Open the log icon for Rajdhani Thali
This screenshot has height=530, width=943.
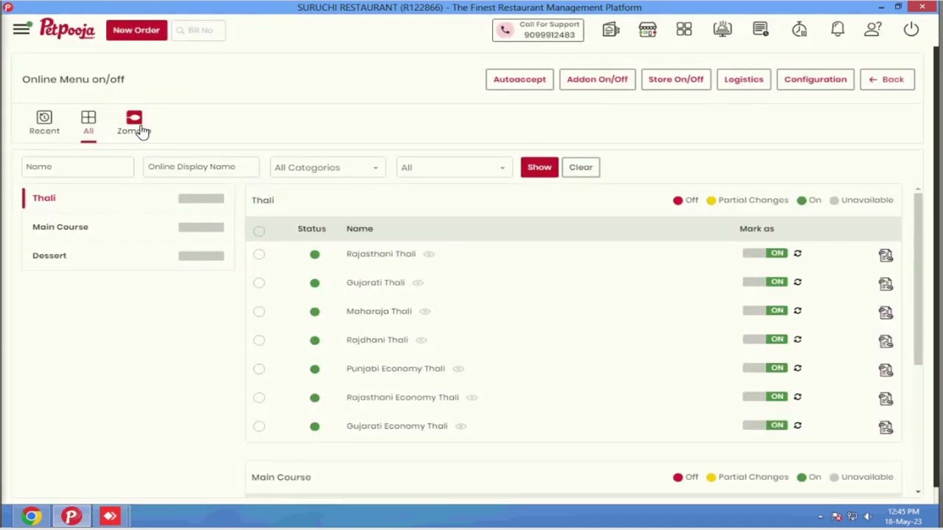click(x=886, y=342)
